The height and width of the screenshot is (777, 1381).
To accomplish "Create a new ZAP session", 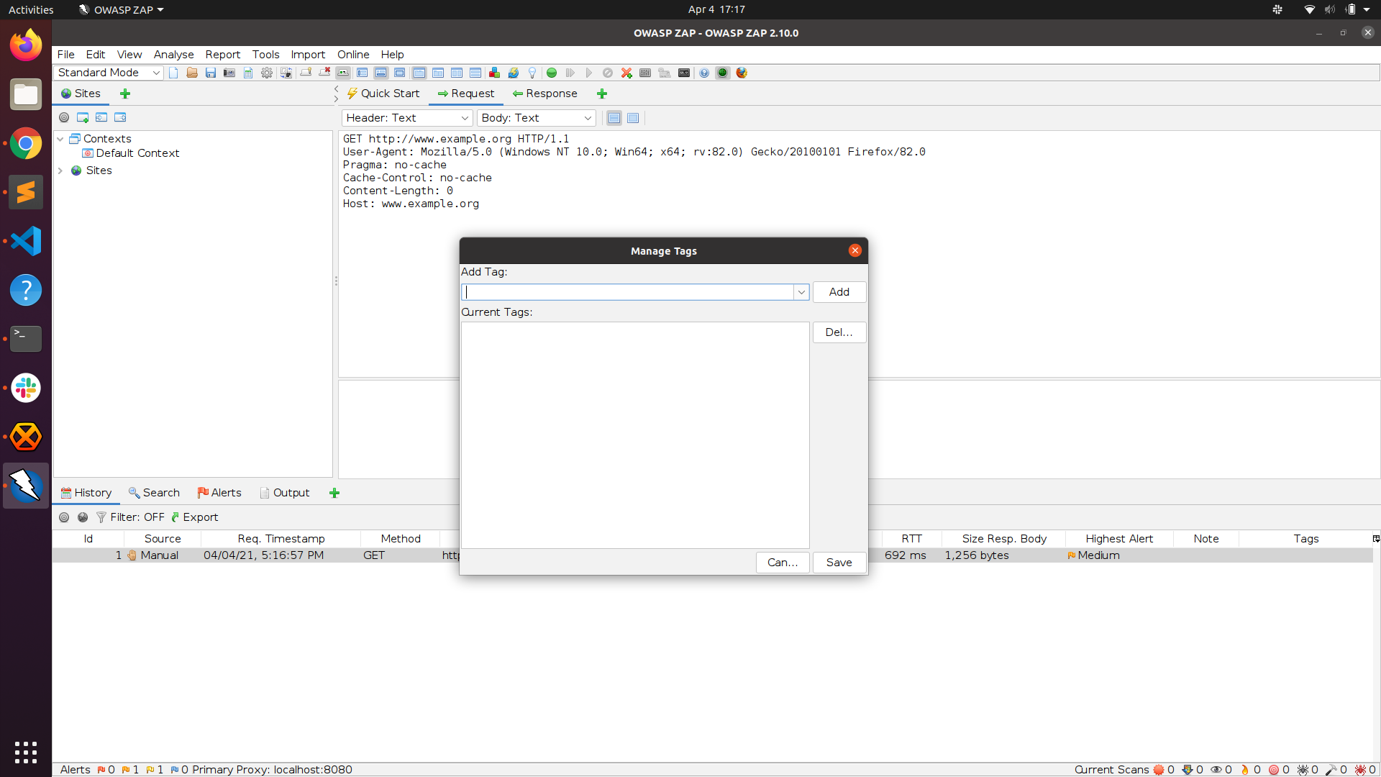I will (173, 73).
